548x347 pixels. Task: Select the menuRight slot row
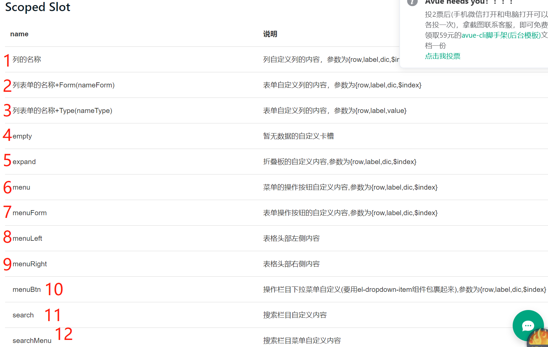pyautogui.click(x=30, y=264)
